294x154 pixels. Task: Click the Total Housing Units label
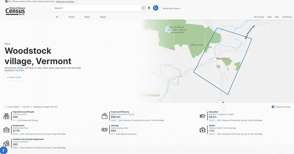[120, 128]
